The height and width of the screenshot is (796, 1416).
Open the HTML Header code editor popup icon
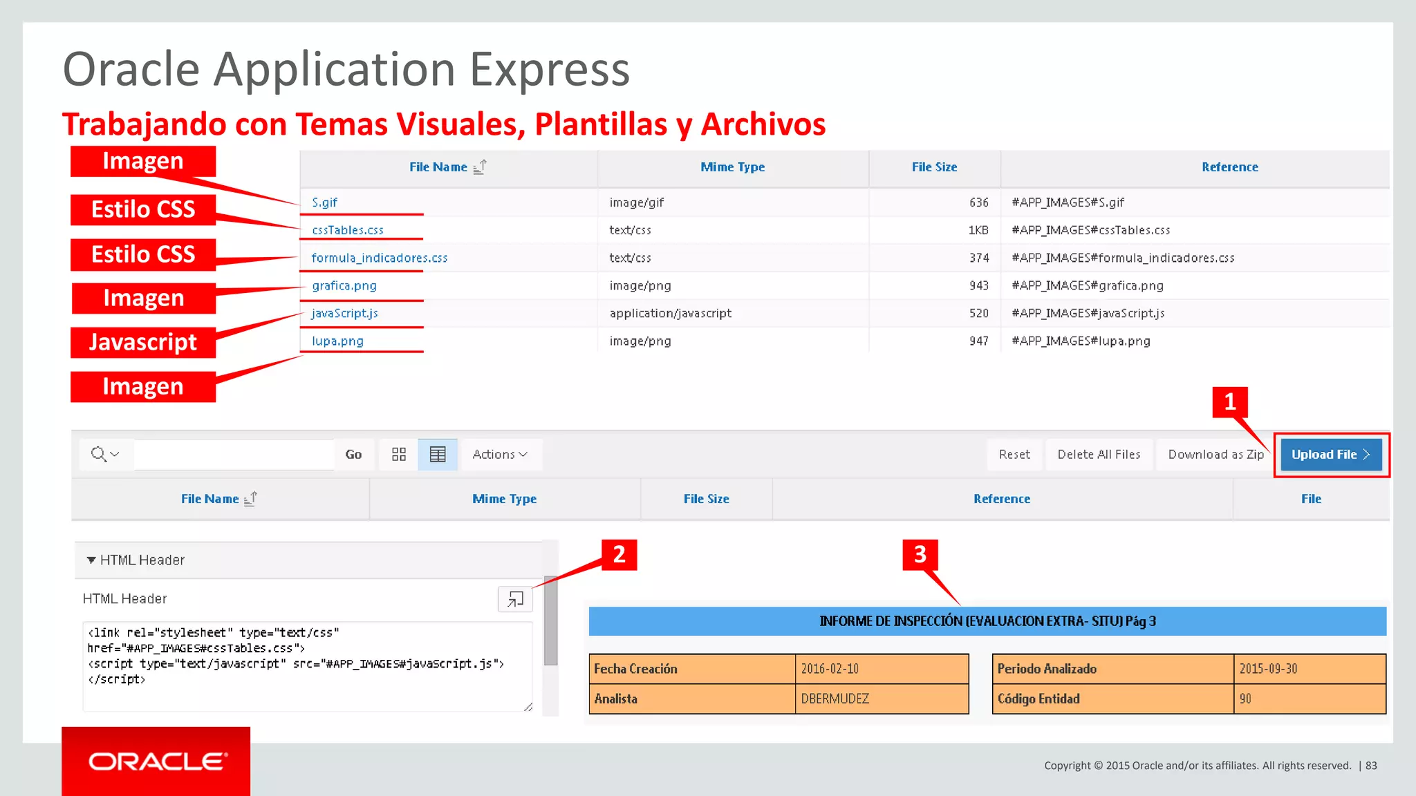(515, 599)
